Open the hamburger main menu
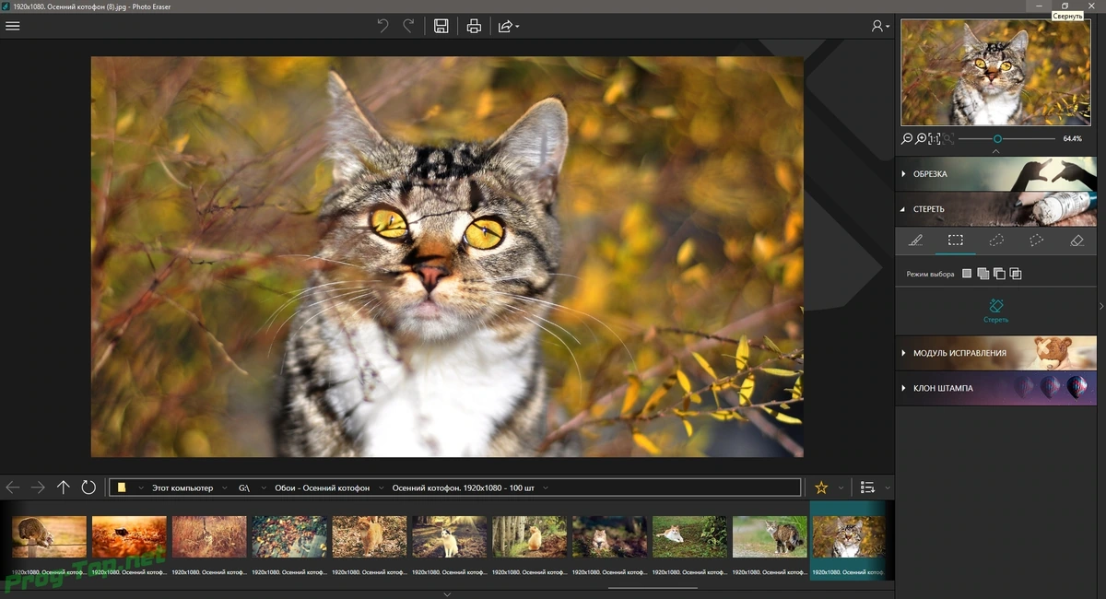The height and width of the screenshot is (599, 1106). coord(13,26)
